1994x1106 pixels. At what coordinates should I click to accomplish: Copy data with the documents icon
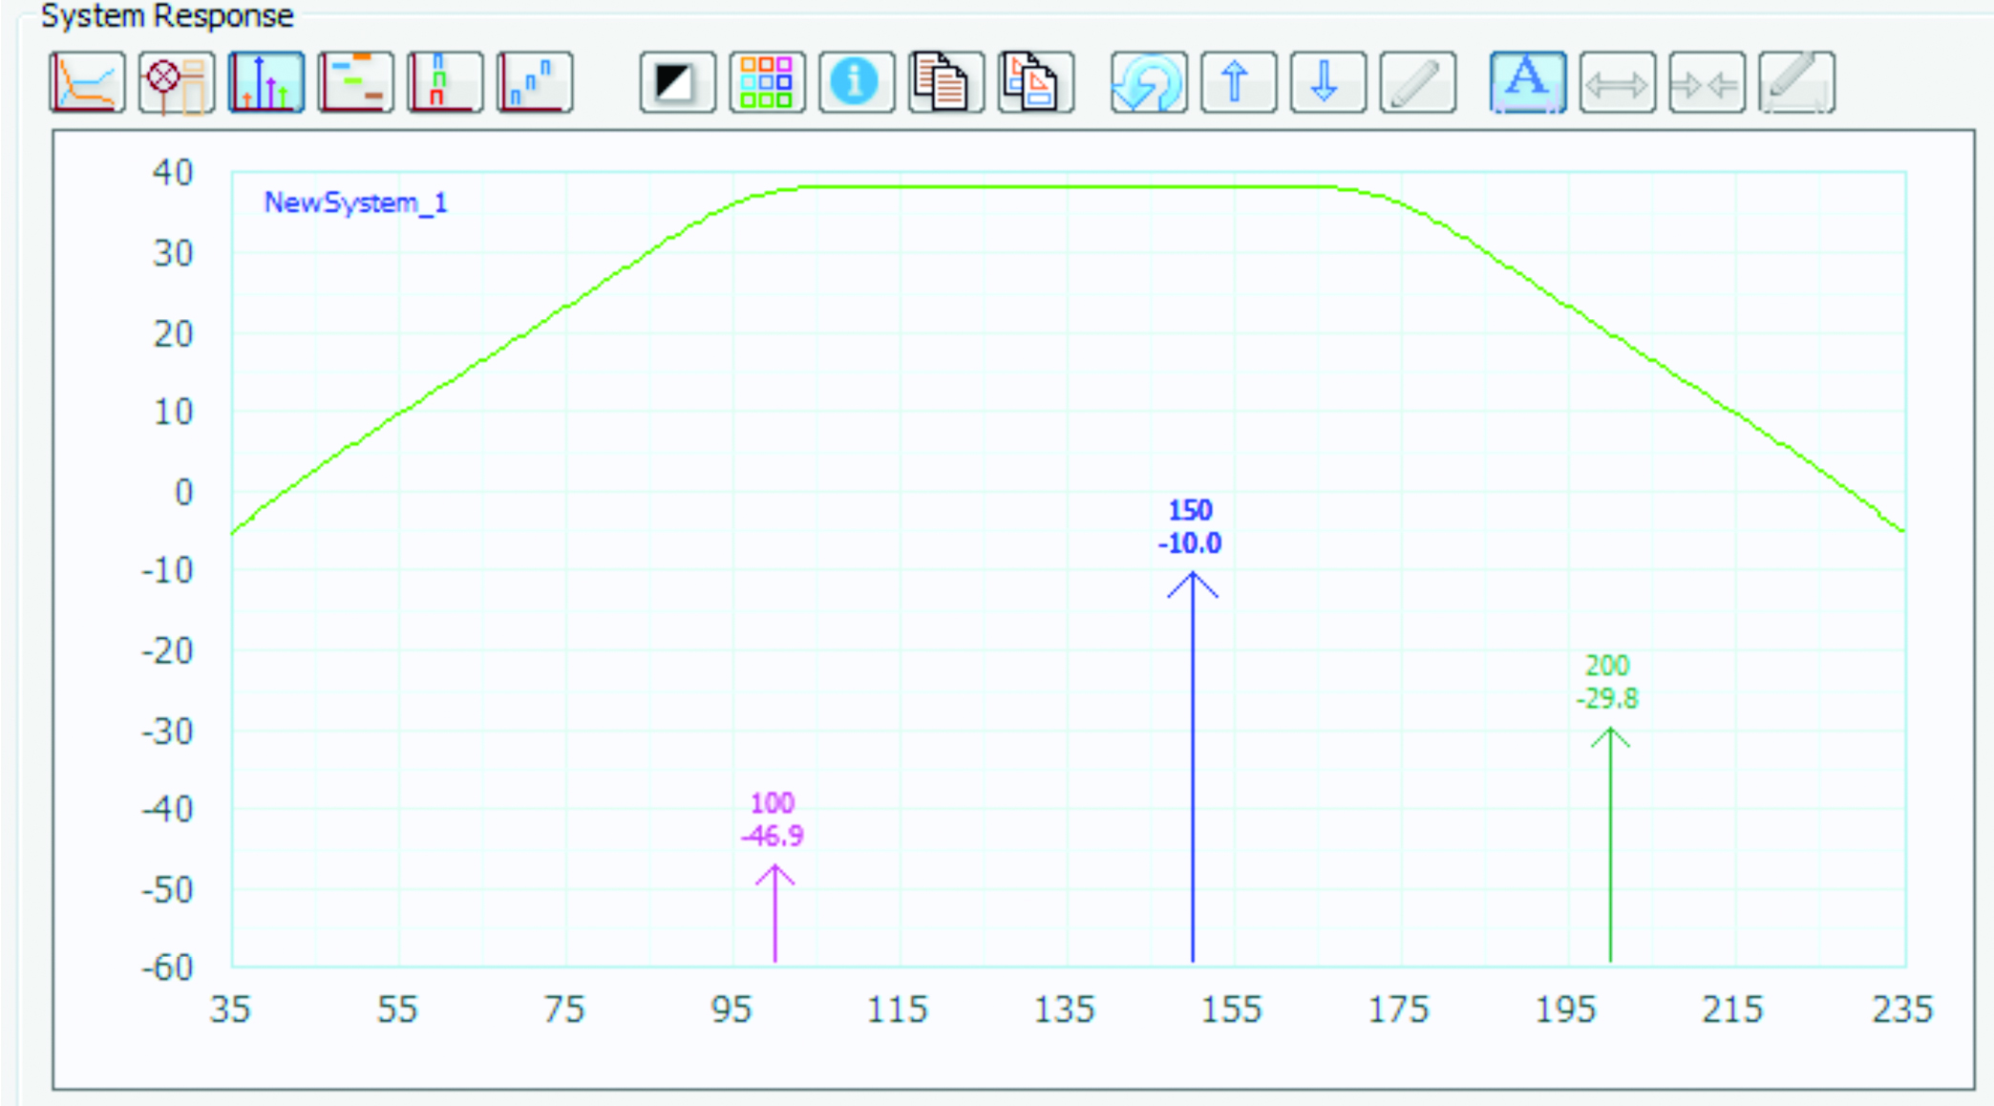pos(945,83)
